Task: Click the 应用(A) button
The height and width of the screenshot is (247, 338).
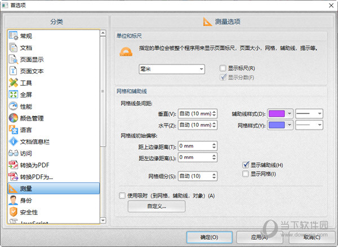Action: coord(260,237)
